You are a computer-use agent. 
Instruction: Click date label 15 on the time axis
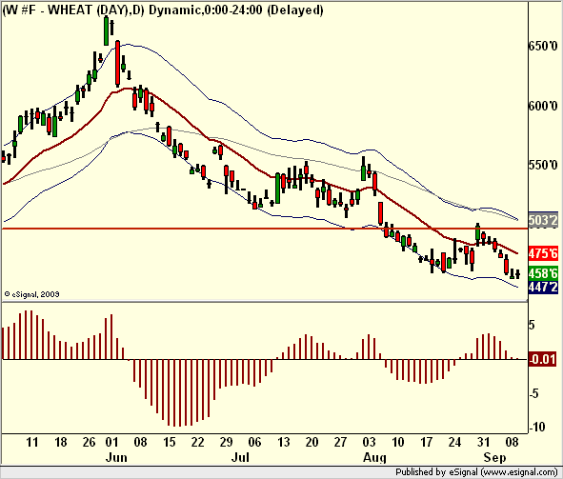tap(170, 442)
